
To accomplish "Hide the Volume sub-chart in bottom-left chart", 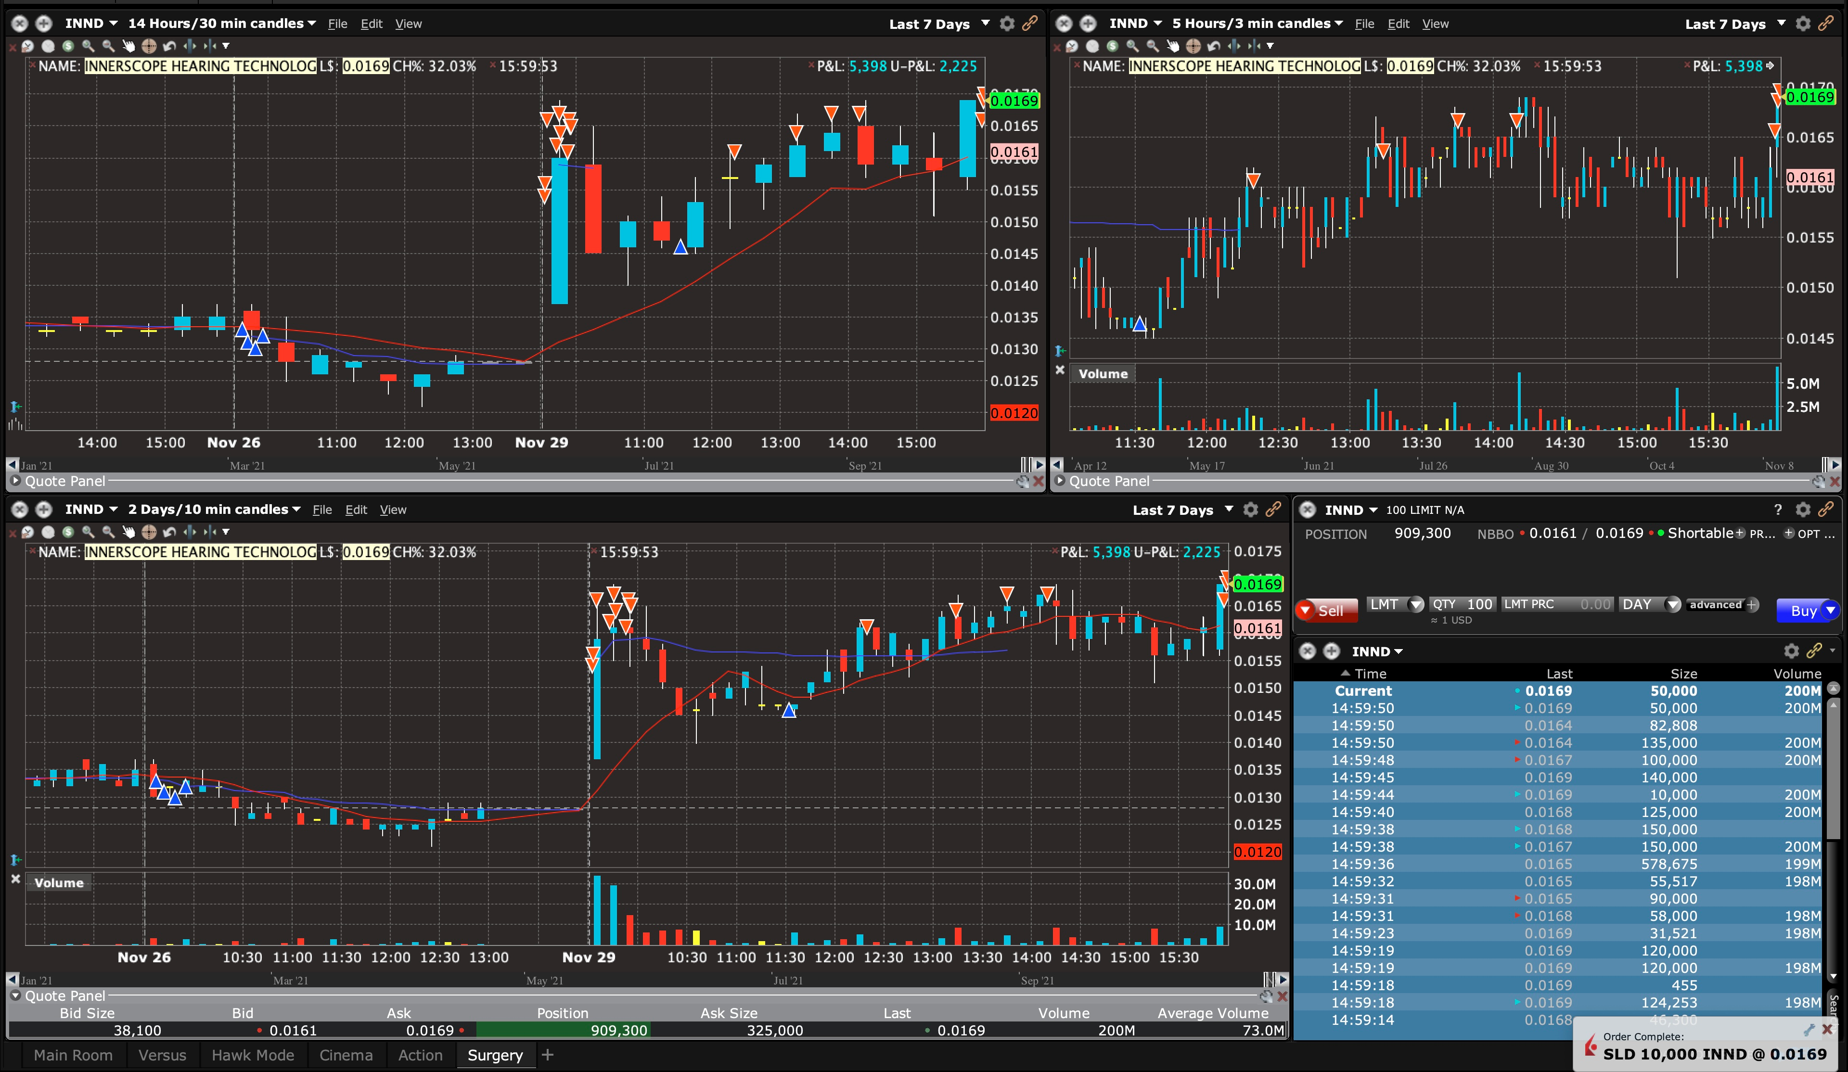I will click(15, 879).
